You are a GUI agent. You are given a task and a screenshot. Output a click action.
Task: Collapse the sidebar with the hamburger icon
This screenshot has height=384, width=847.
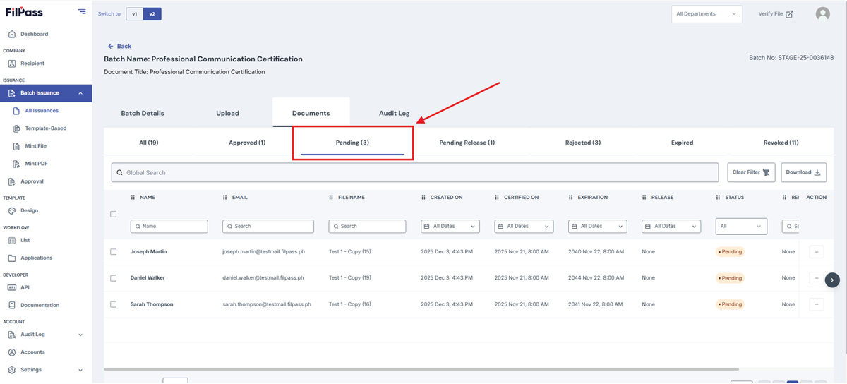82,12
